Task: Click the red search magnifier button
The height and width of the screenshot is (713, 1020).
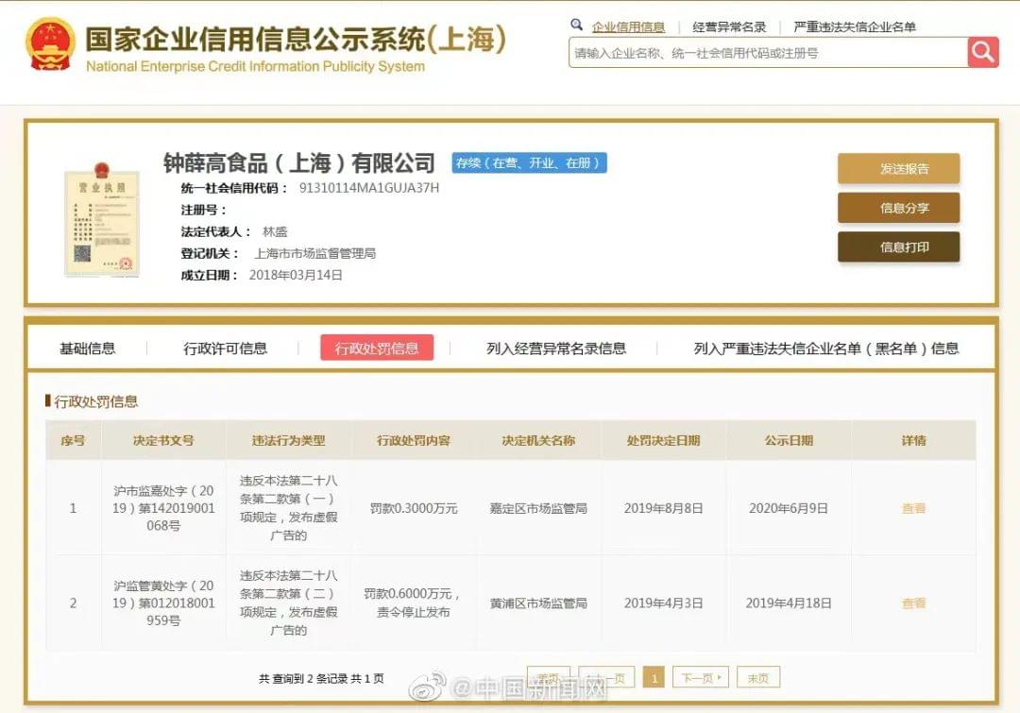Action: click(983, 52)
